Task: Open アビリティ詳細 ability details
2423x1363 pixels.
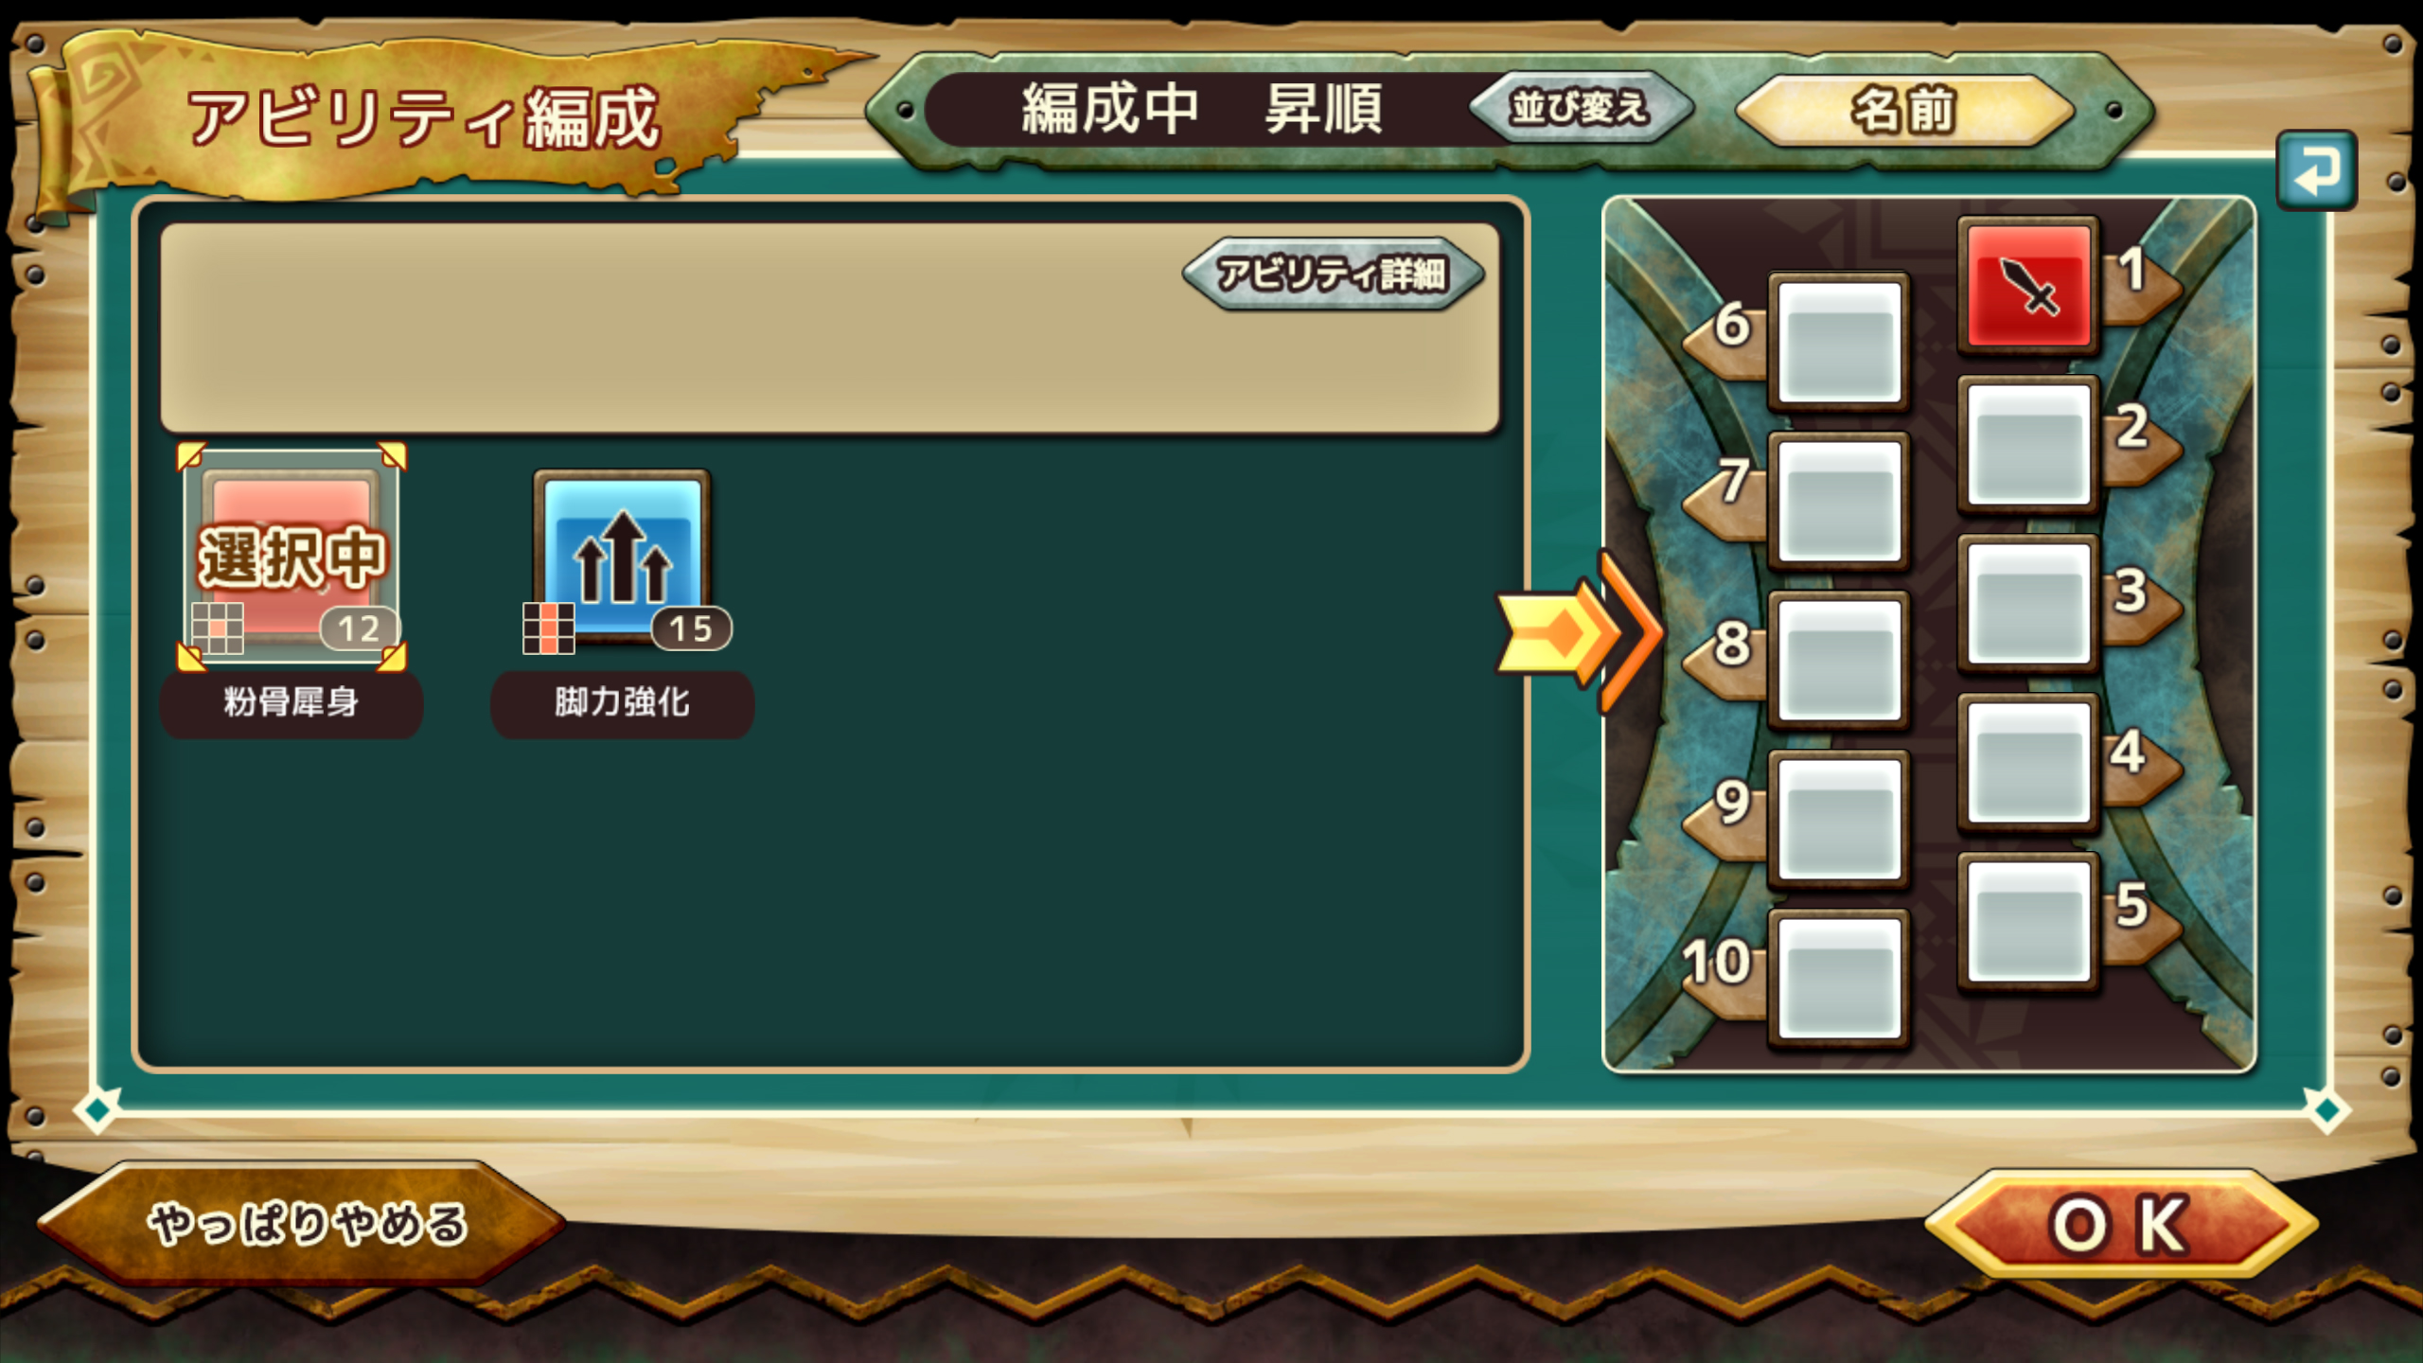Action: click(1333, 274)
